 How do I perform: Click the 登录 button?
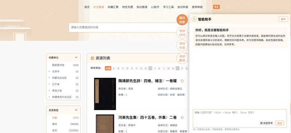[216, 7]
